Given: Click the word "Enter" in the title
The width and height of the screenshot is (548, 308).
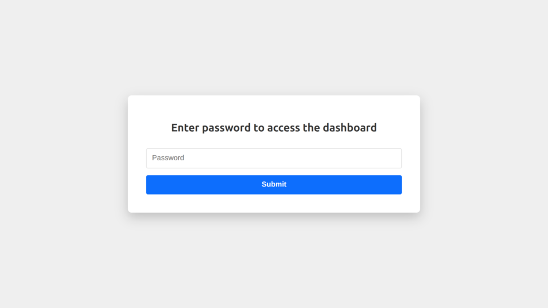Looking at the screenshot, I should (185, 128).
